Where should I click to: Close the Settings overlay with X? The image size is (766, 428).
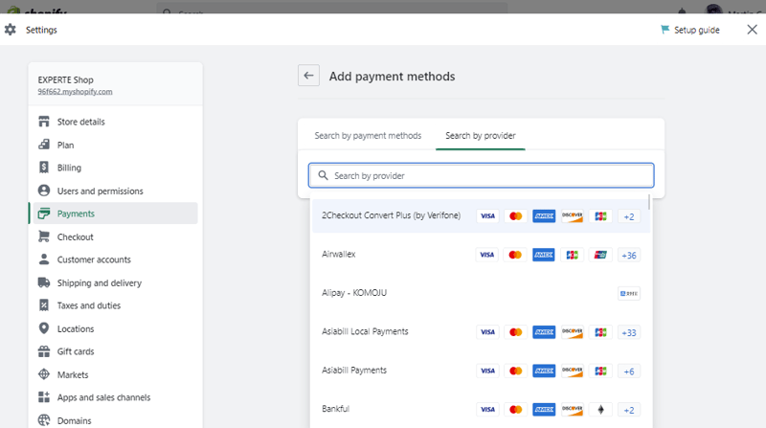(752, 30)
